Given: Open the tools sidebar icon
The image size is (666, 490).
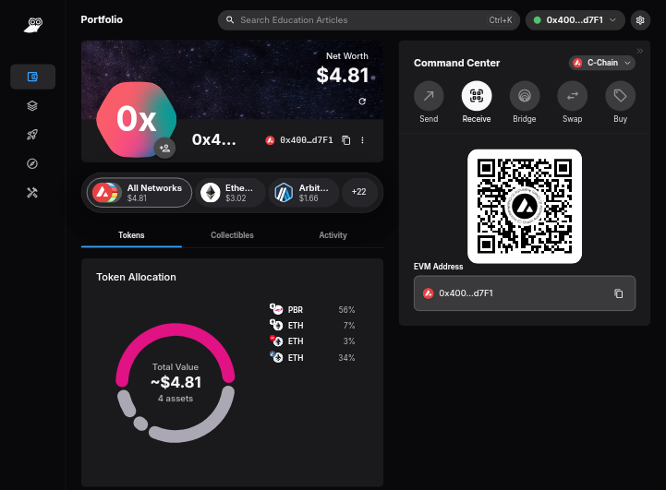Looking at the screenshot, I should tap(32, 193).
